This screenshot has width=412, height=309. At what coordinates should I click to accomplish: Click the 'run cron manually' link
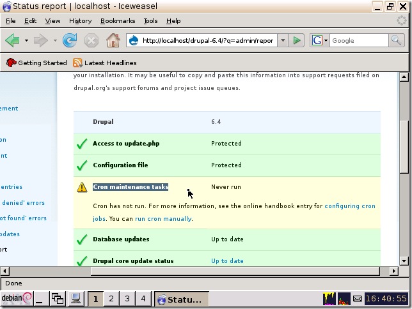pos(163,219)
